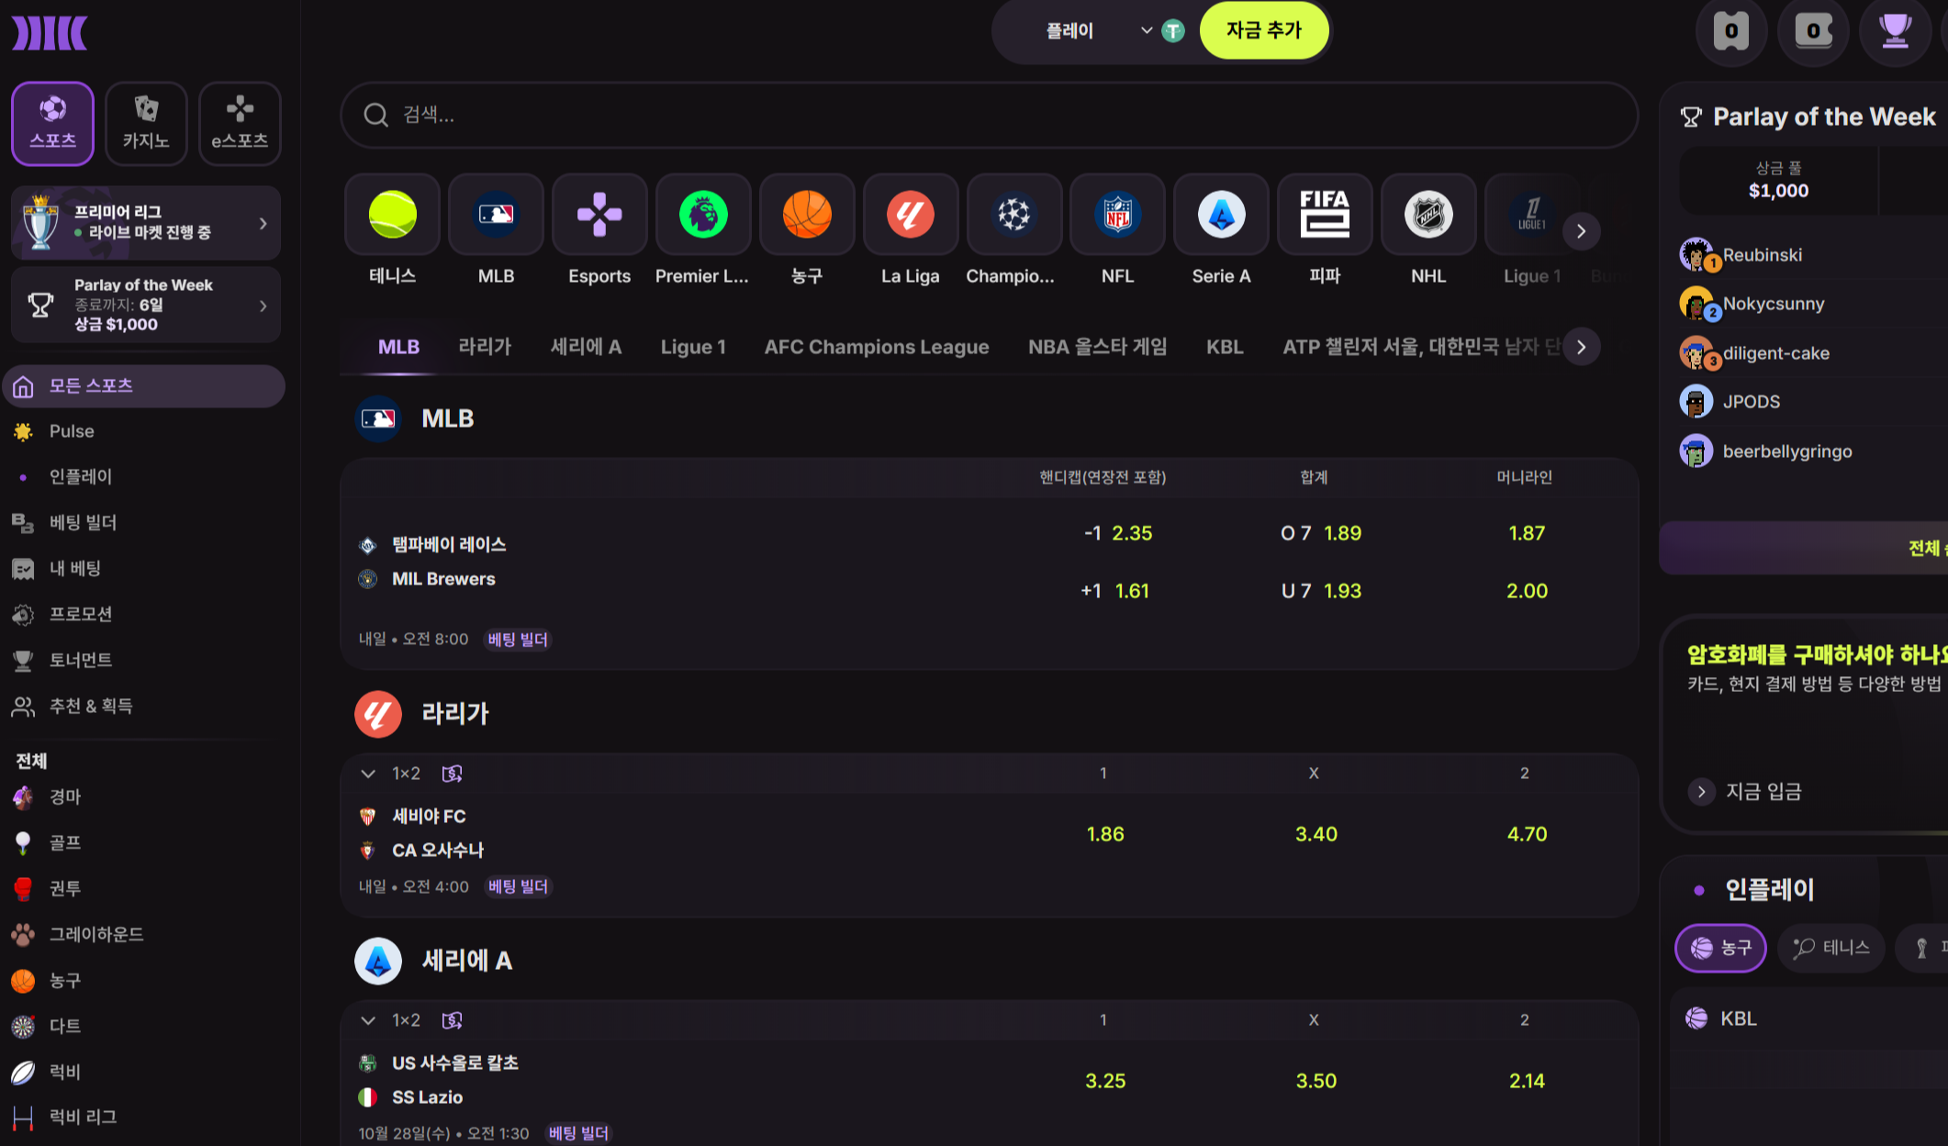
Task: Click the trophy icon in top bar
Action: point(1895,31)
